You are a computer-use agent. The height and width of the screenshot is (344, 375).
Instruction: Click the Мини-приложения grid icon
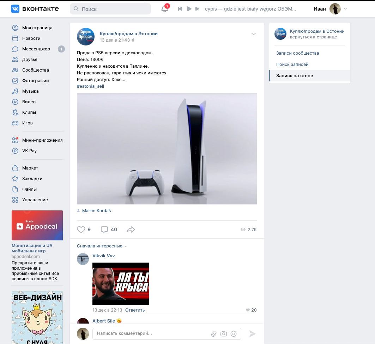[x=15, y=140]
